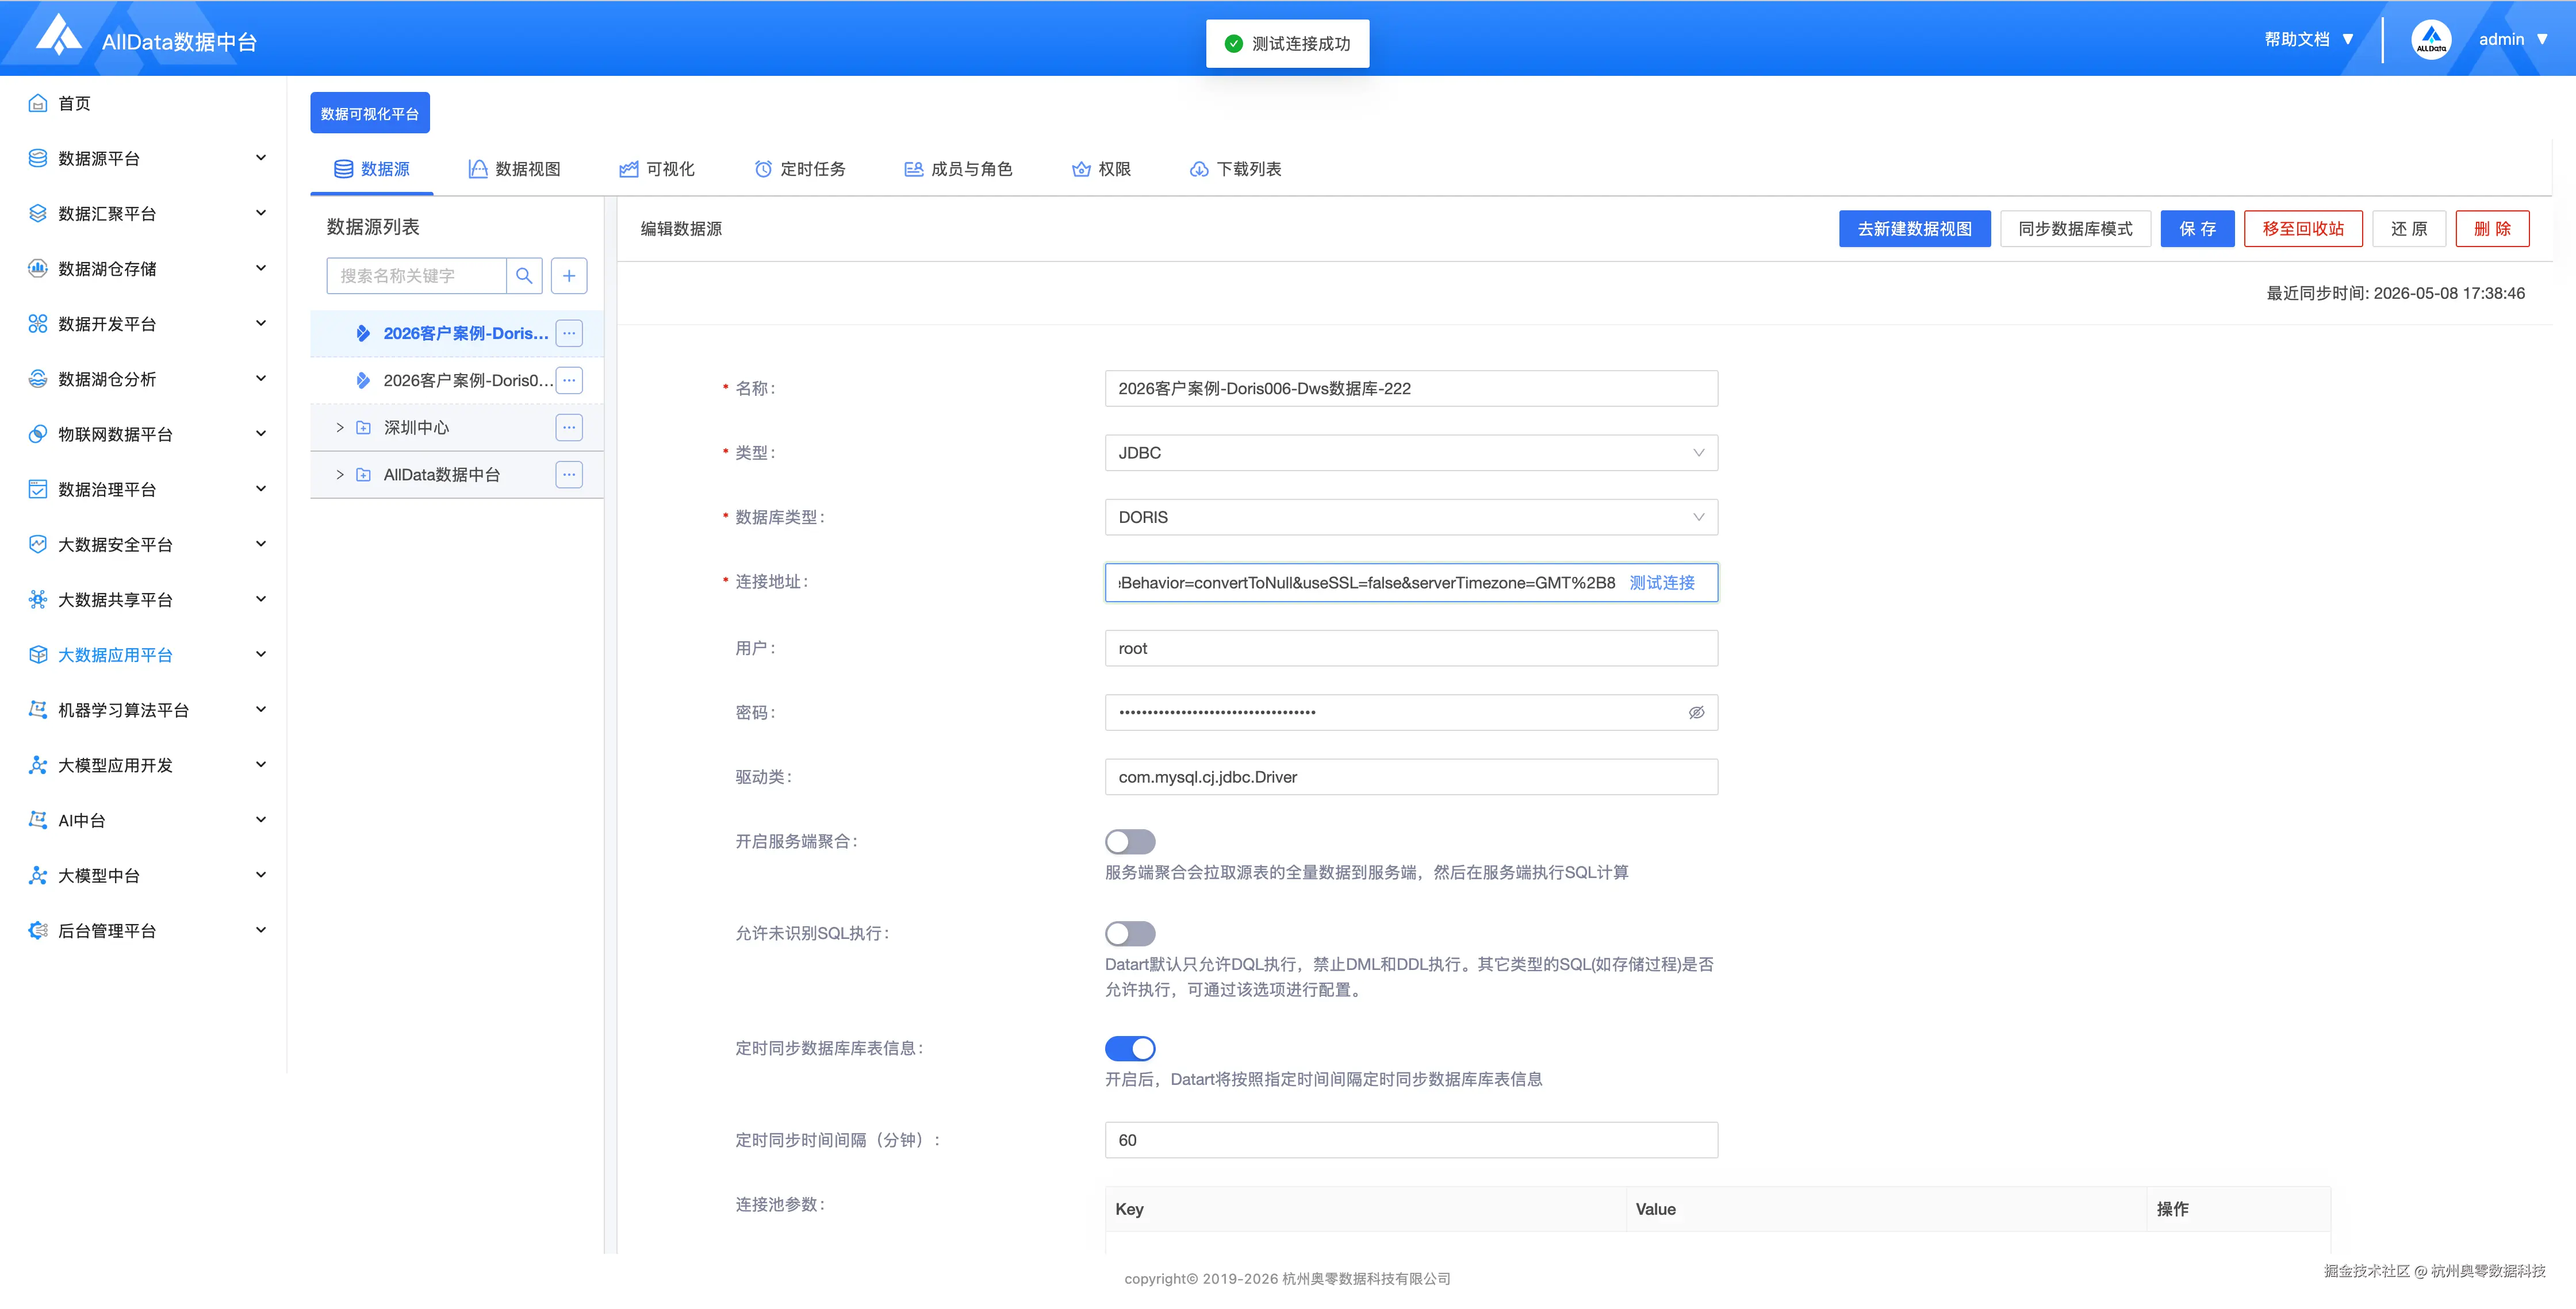This screenshot has height=1309, width=2576.
Task: Expand the 深圳中心 tree folder
Action: pos(340,427)
